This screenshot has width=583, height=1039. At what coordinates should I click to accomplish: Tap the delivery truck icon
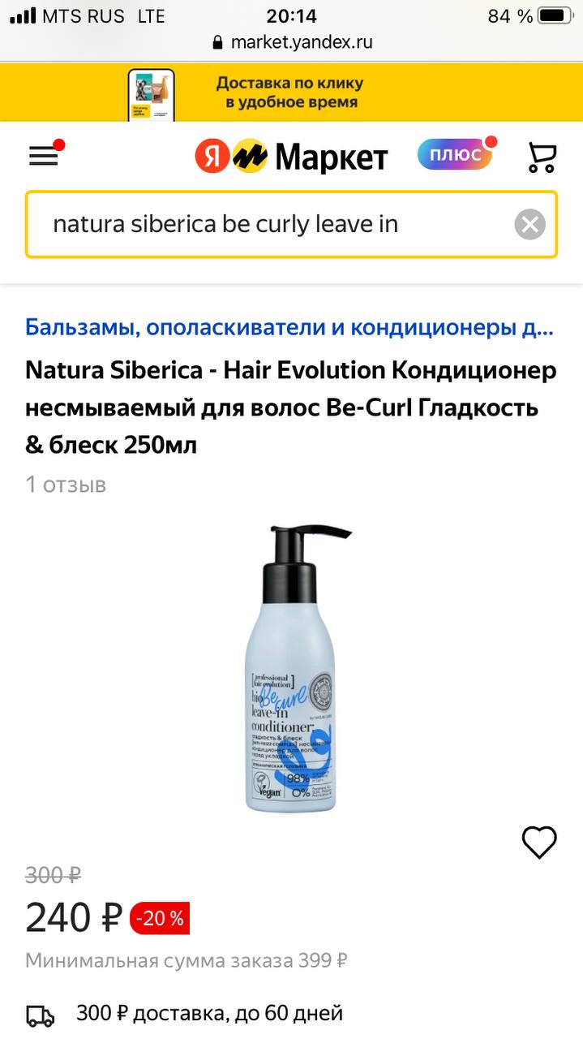40,1015
